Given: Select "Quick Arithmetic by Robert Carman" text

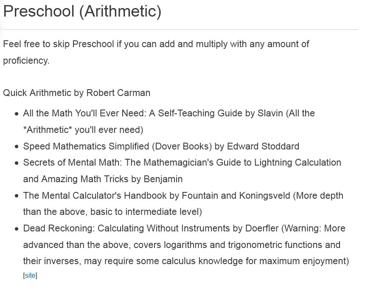Looking at the screenshot, I should tap(76, 93).
